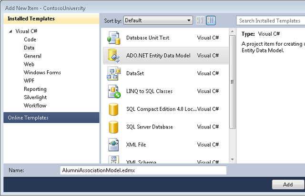Select the XML Schema label
305x196 pixels.
click(141, 162)
